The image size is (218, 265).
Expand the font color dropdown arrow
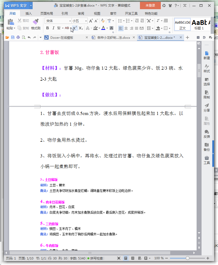point(107,28)
